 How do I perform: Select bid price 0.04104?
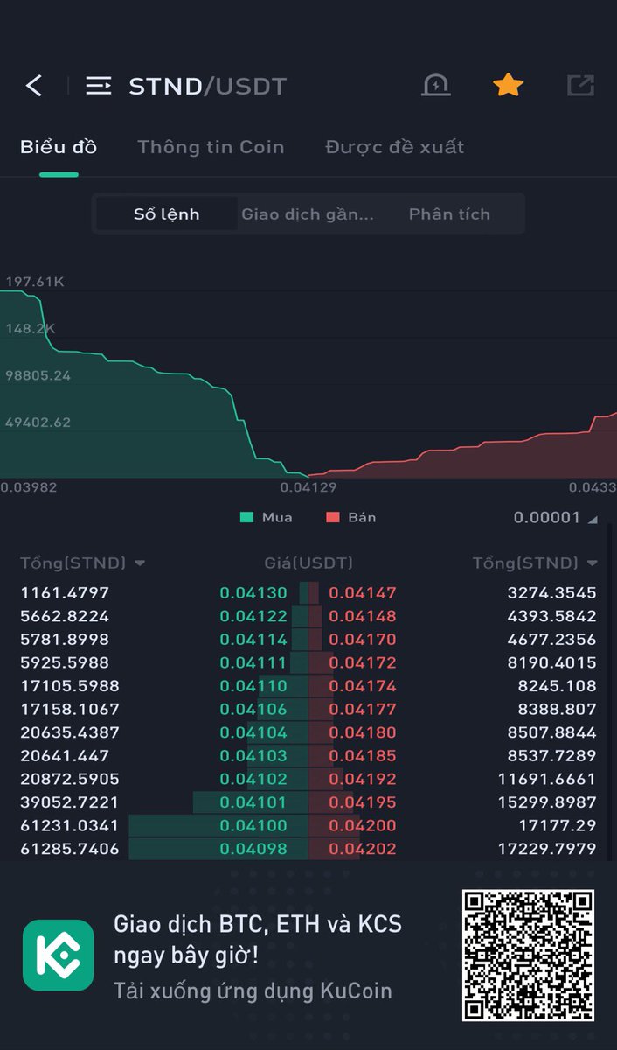point(253,731)
